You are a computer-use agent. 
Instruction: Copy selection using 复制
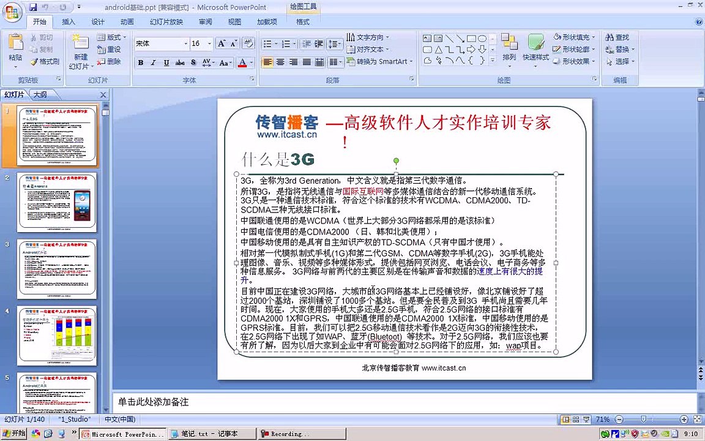[x=42, y=49]
